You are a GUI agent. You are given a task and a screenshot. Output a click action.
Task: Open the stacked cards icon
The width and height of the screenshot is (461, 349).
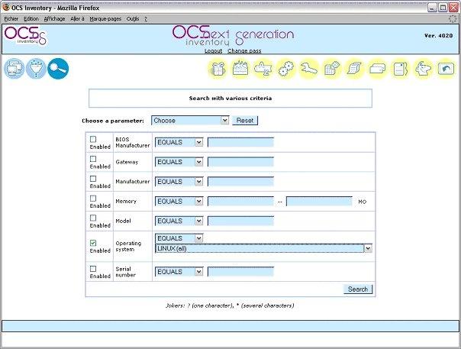(377, 69)
